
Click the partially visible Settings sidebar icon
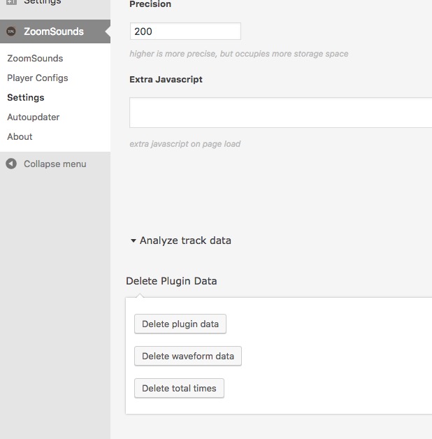coord(11,2)
